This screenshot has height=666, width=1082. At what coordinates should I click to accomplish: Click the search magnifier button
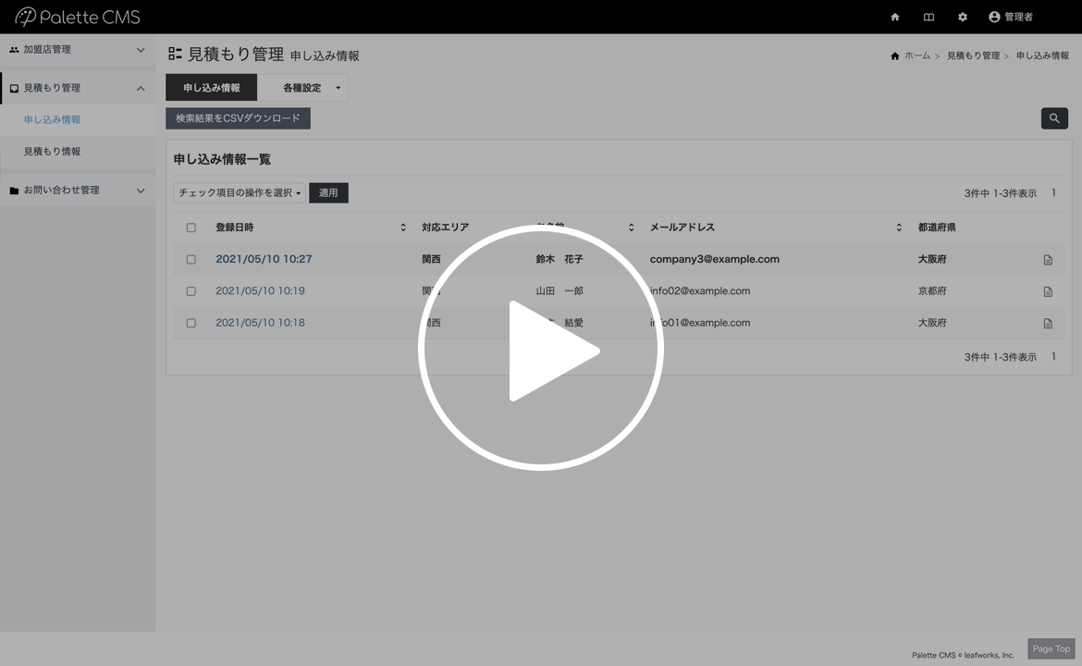1054,118
